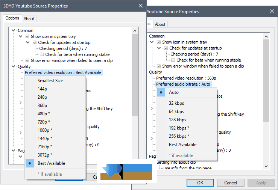Image resolution: width=278 pixels, height=190 pixels.
Task: Select Getting info about clip item in right window
Action: 176,162
